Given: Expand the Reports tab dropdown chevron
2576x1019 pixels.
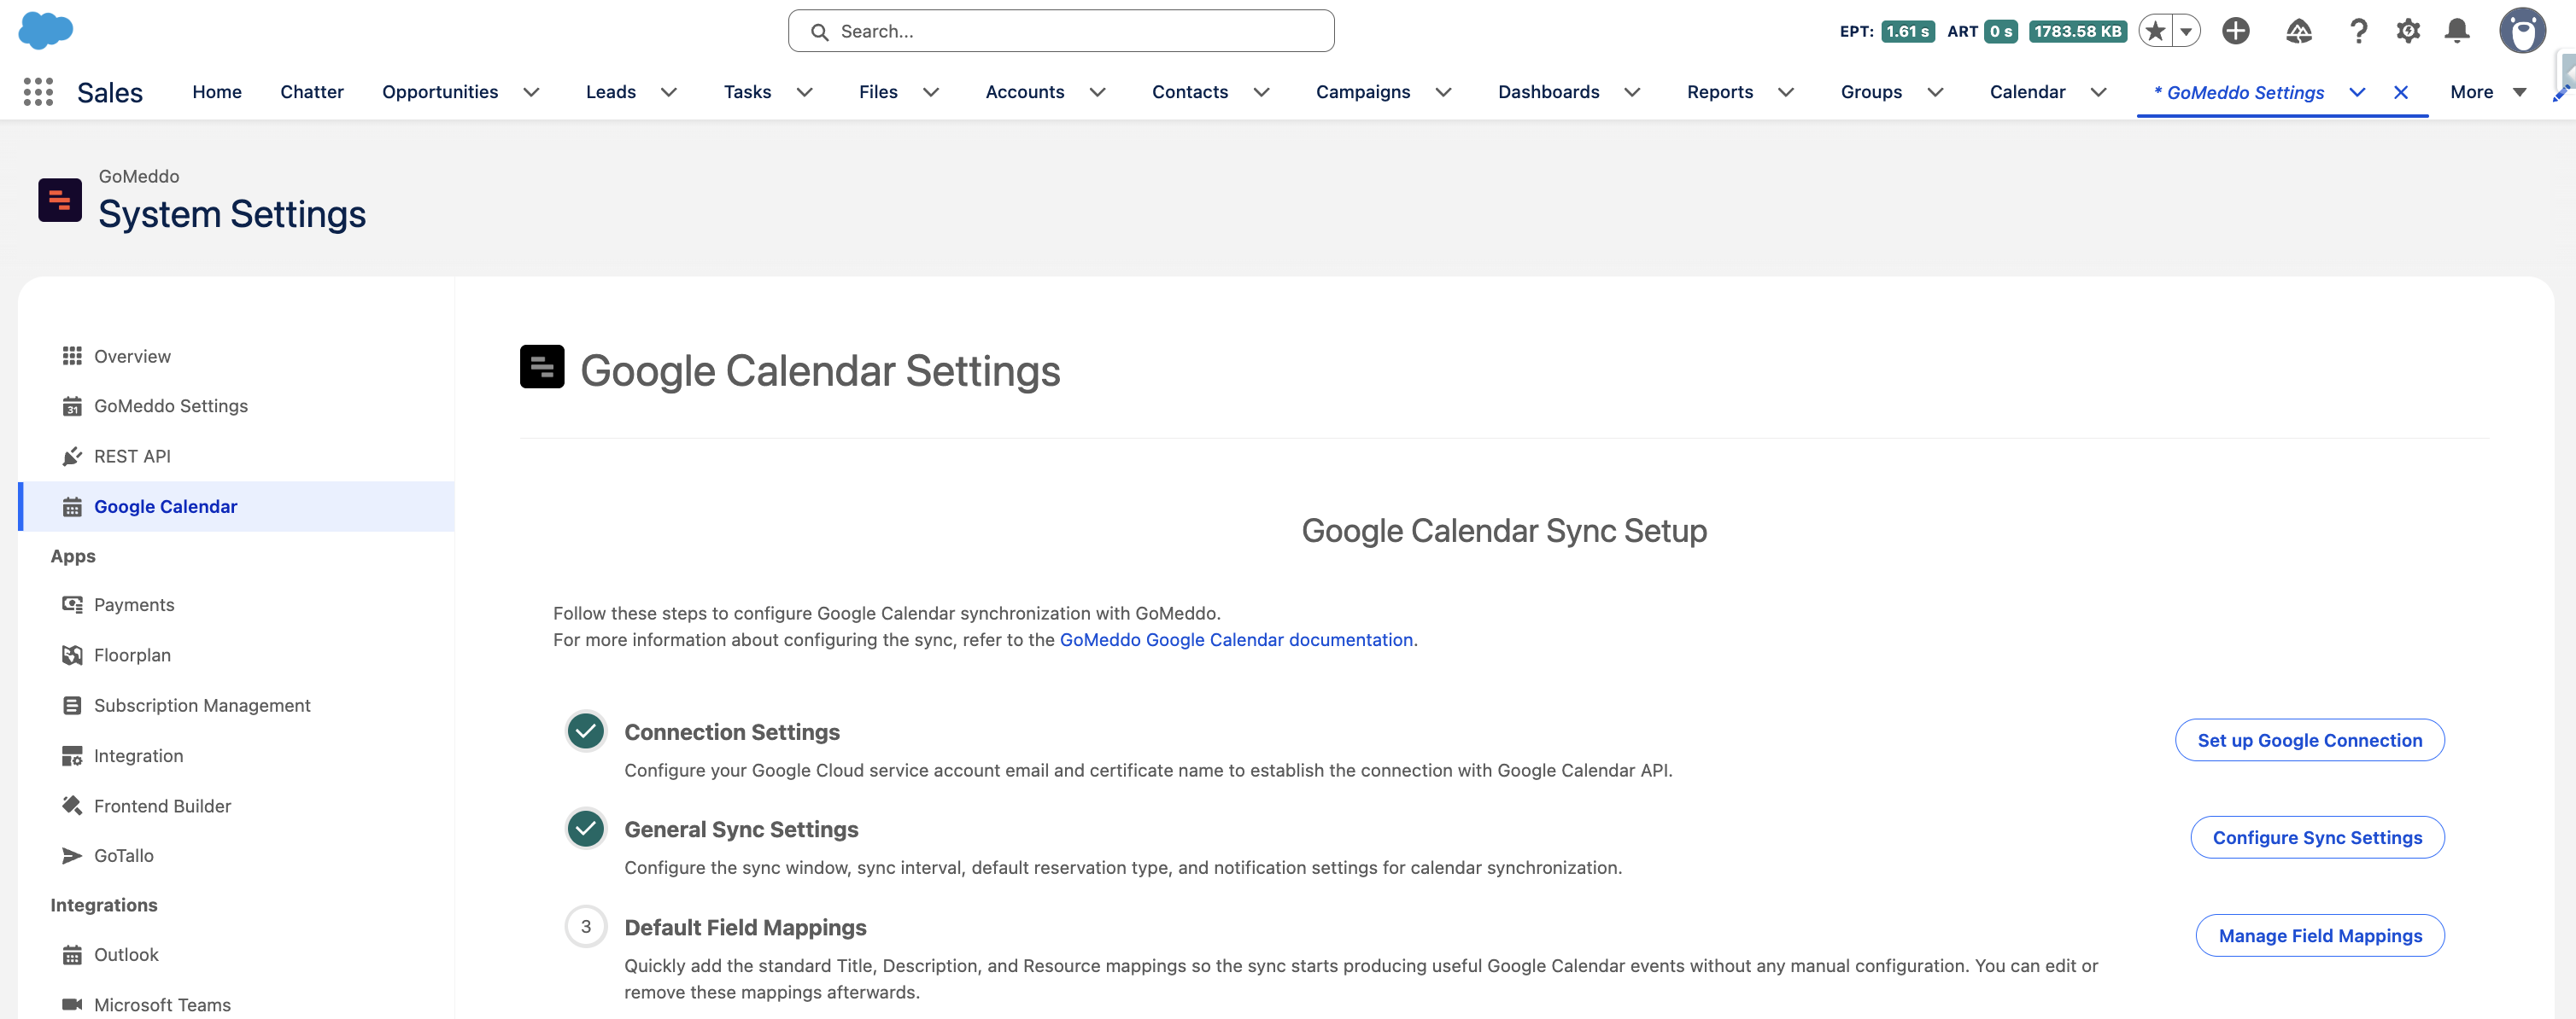Looking at the screenshot, I should [1786, 92].
